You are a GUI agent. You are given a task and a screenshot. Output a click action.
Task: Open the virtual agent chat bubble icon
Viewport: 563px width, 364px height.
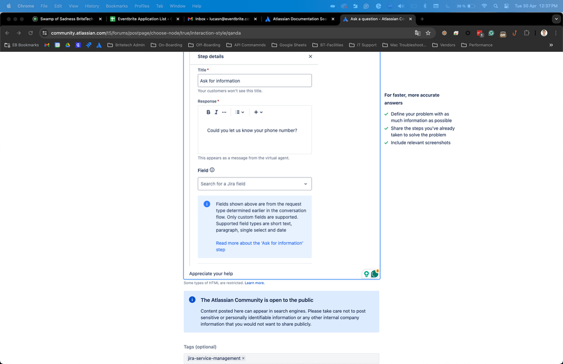(x=375, y=273)
